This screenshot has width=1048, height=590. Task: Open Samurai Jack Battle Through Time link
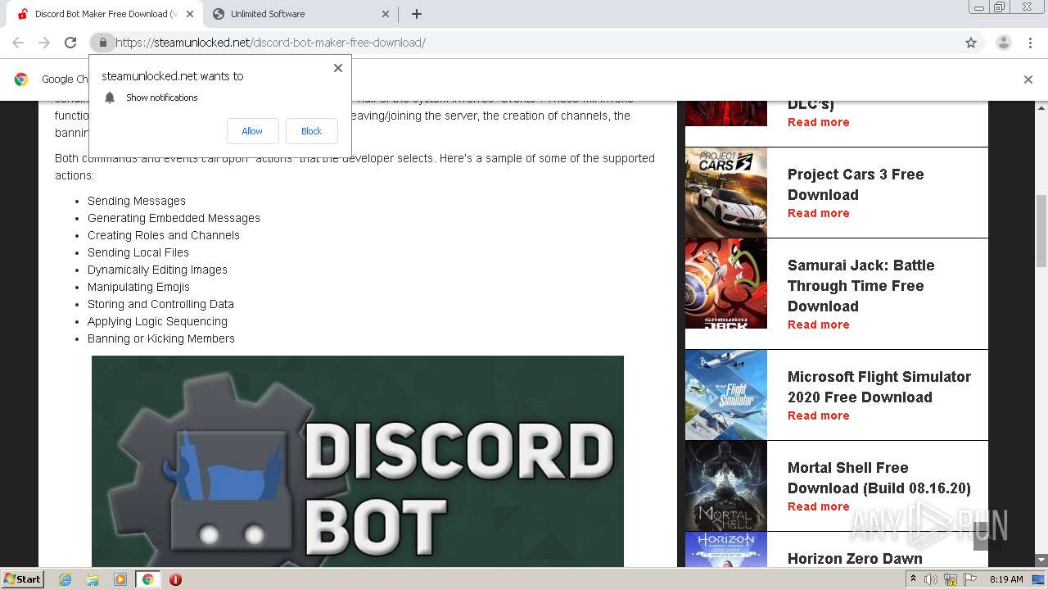[x=861, y=286]
